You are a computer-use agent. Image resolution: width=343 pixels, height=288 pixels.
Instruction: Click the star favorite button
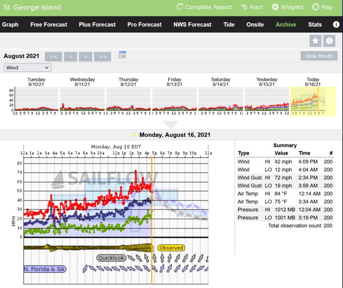coord(315,41)
